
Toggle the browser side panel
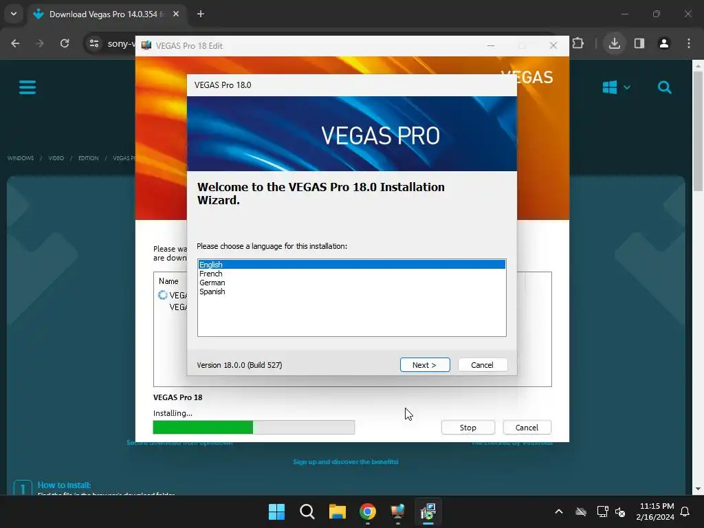pyautogui.click(x=639, y=43)
